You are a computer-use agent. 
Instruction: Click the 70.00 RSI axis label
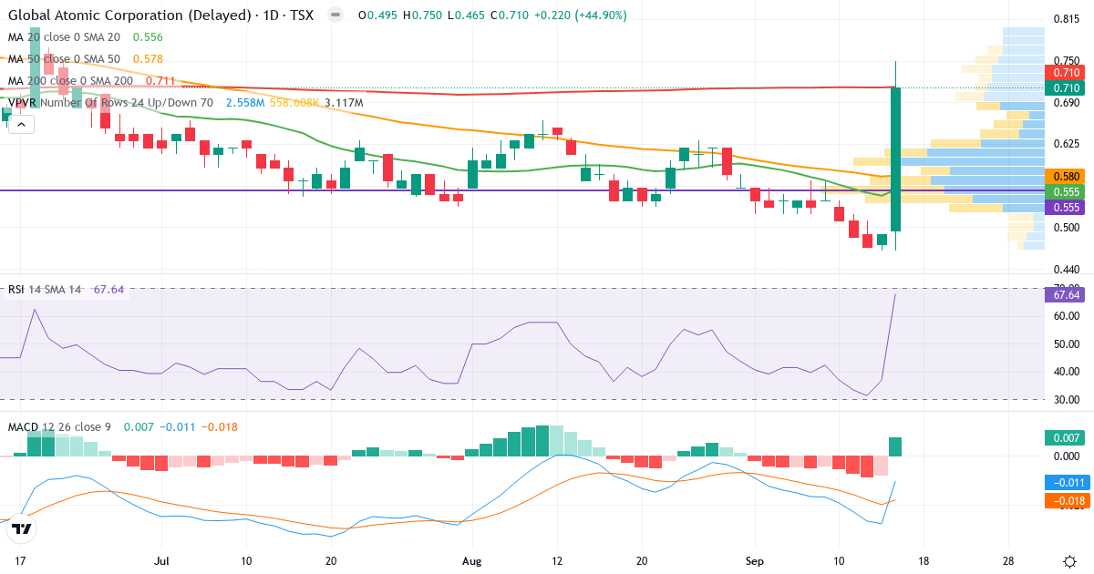(x=1067, y=287)
